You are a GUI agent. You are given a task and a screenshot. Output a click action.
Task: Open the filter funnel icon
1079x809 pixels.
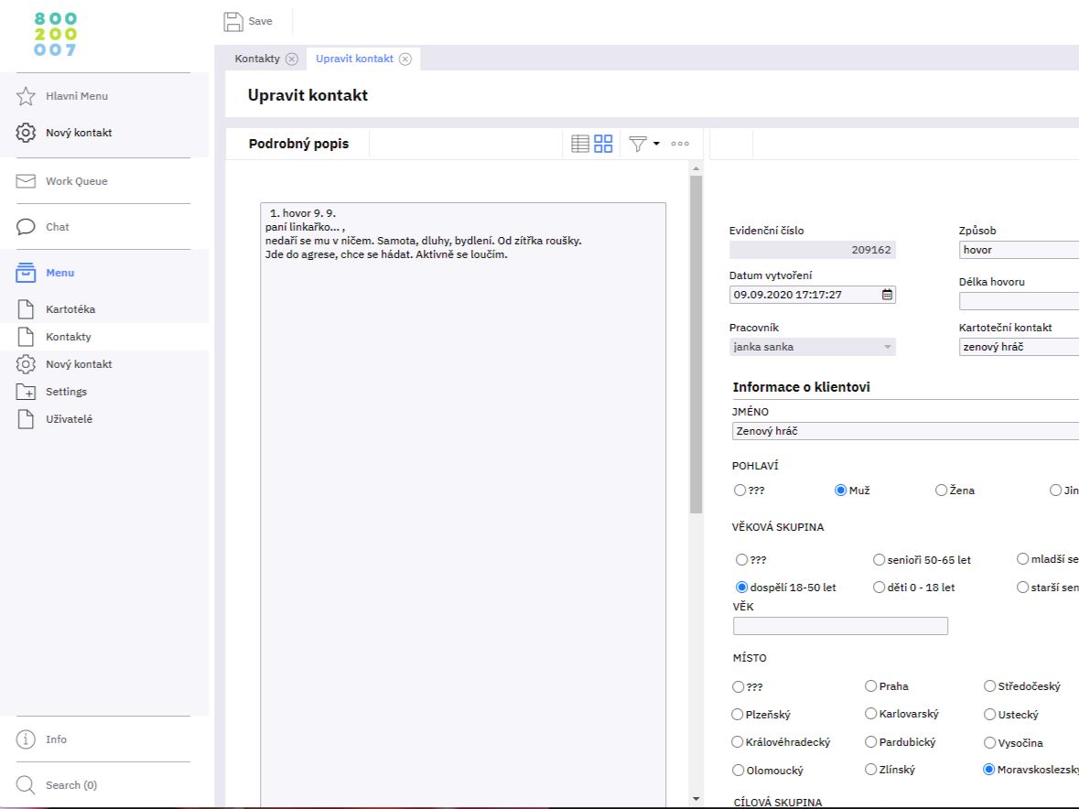638,144
